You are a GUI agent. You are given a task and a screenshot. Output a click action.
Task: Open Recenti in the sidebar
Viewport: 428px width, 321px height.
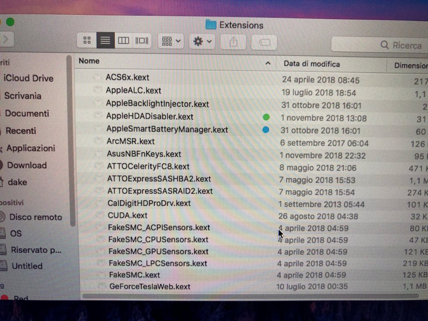coord(21,131)
